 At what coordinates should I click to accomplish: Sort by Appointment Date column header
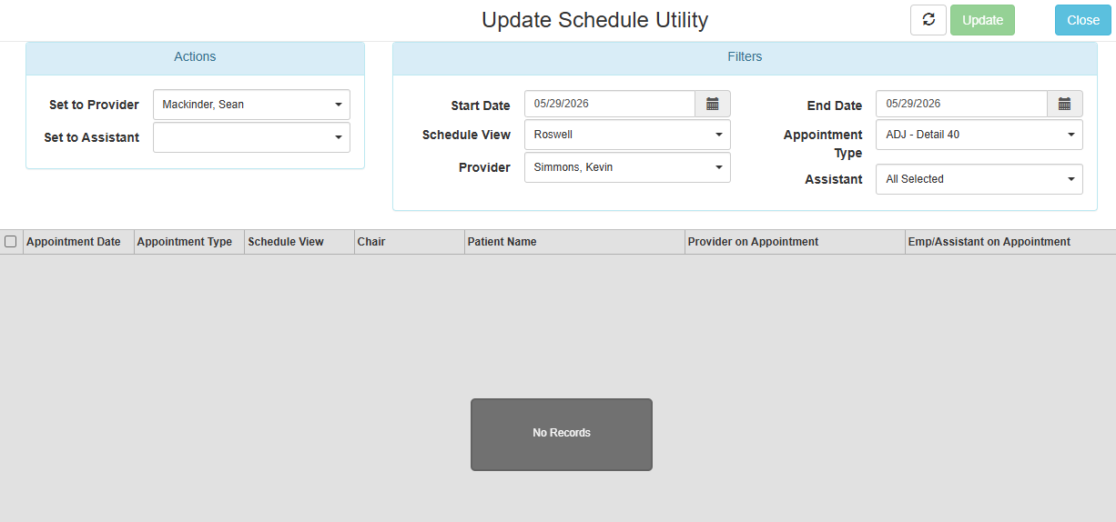coord(78,242)
